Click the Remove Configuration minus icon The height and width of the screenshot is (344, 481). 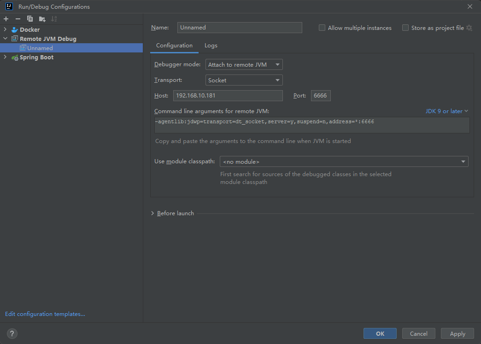(18, 19)
